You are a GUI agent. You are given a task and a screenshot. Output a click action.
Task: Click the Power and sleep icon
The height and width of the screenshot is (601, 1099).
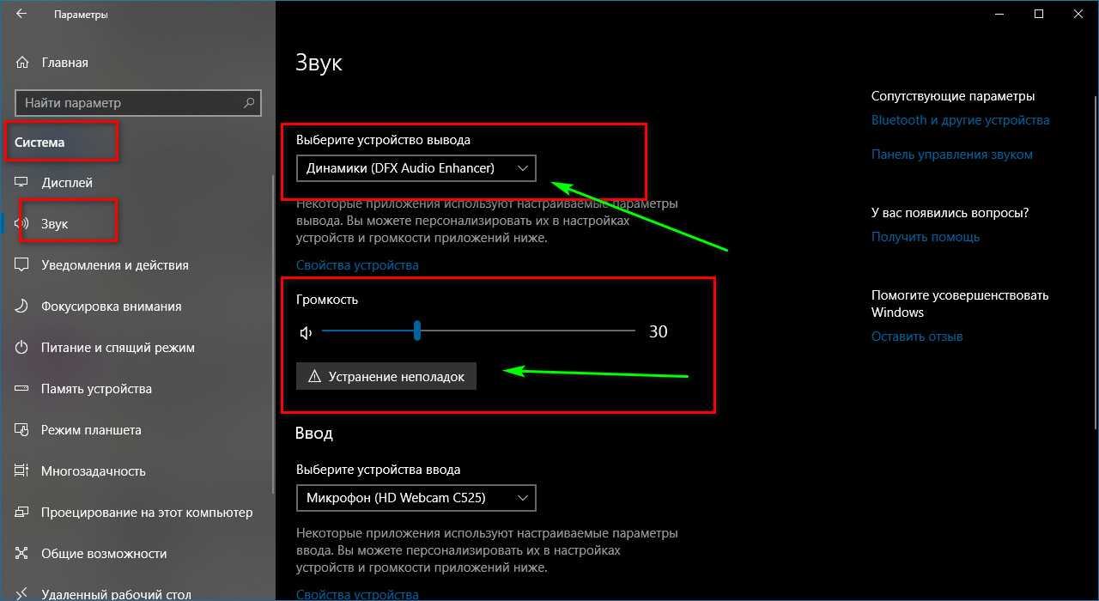click(x=22, y=348)
